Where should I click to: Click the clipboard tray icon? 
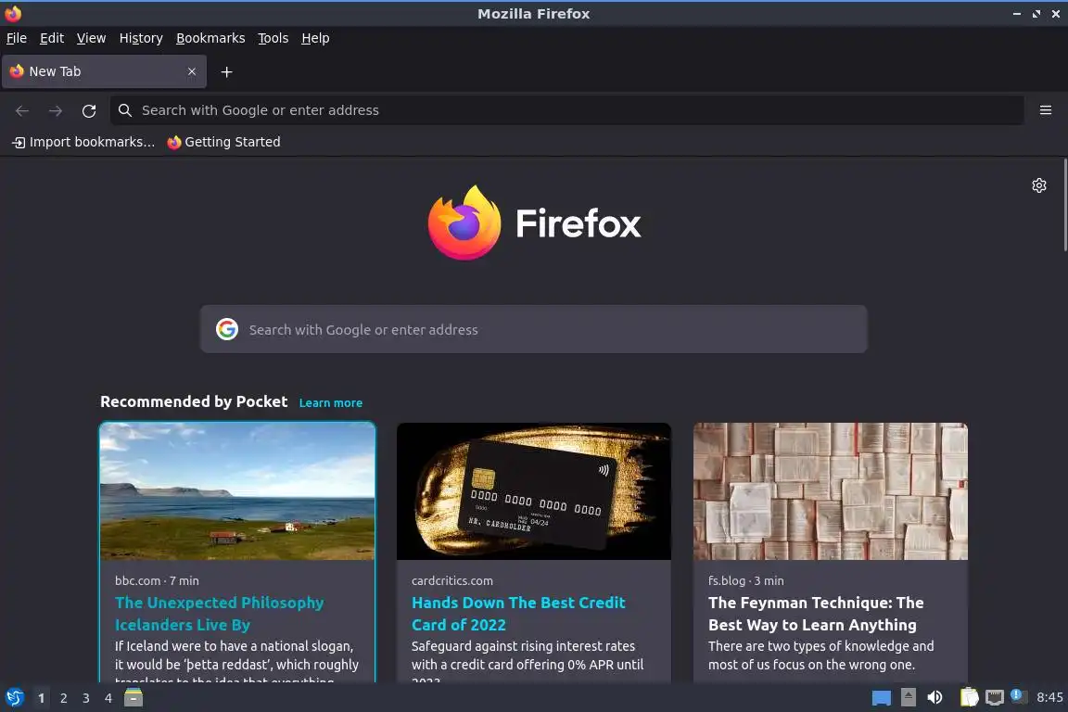(x=969, y=697)
